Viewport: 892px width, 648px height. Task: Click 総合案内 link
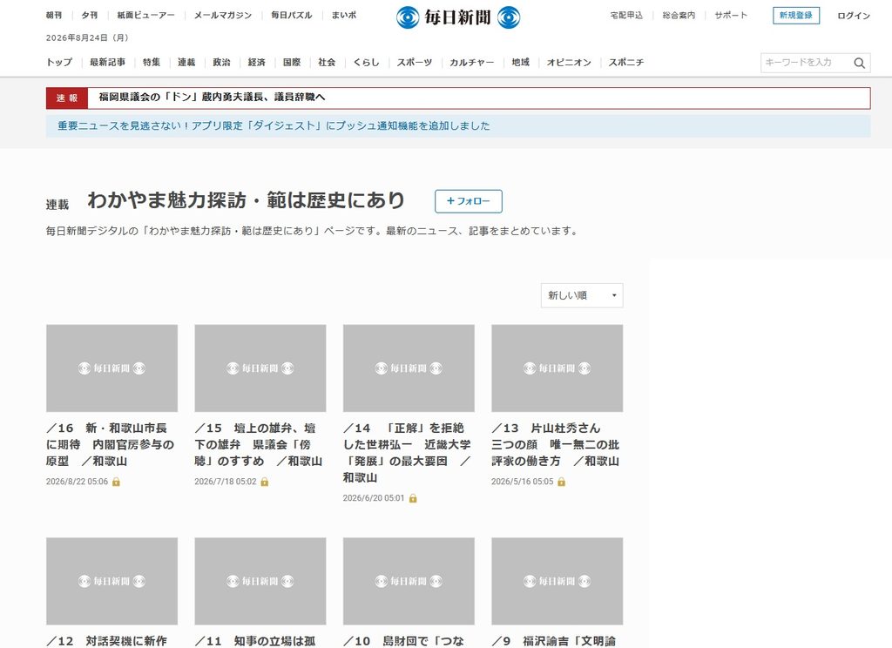tap(679, 16)
